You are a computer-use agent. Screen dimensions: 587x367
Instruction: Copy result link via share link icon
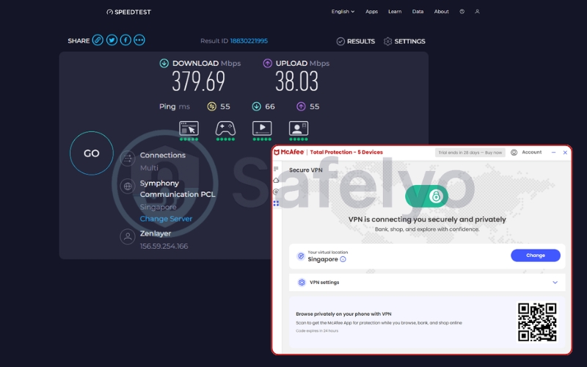tap(98, 40)
